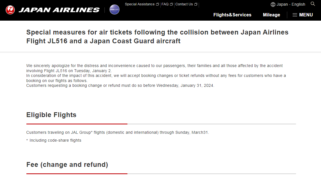Expand the Flights&Services menu
321x179 pixels.
232,15
